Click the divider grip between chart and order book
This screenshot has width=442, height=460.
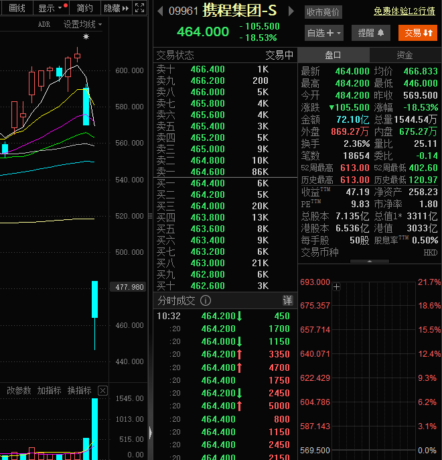[150, 216]
